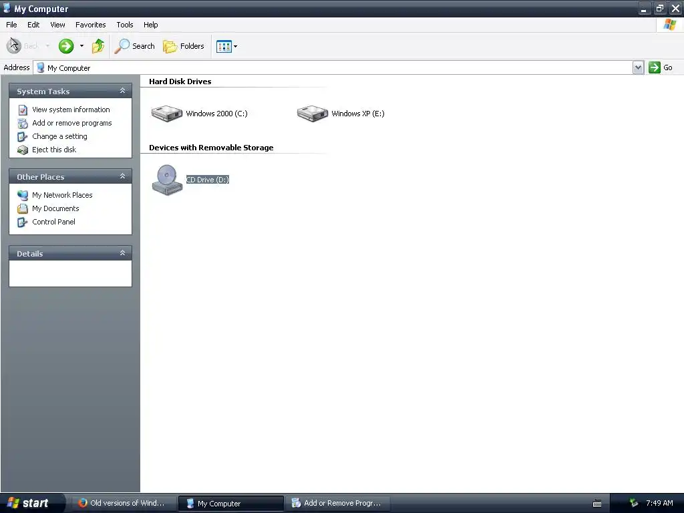The image size is (684, 513).
Task: Open the Edit menu
Action: (33, 25)
